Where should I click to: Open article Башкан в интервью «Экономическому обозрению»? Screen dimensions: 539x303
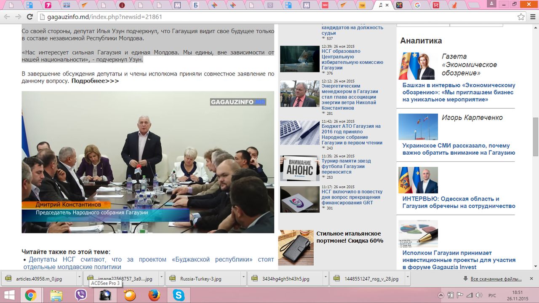click(459, 92)
